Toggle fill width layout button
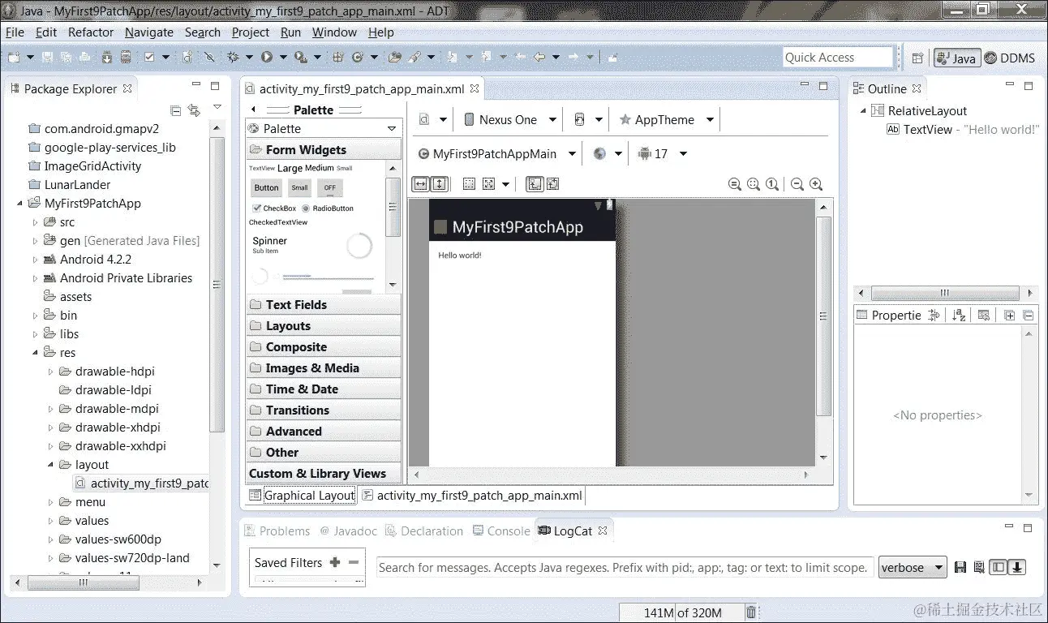 coord(420,184)
